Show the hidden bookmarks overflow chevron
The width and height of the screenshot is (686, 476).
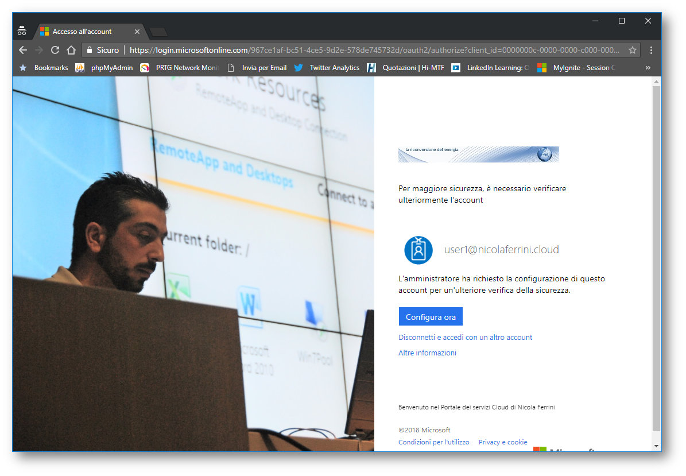[648, 67]
